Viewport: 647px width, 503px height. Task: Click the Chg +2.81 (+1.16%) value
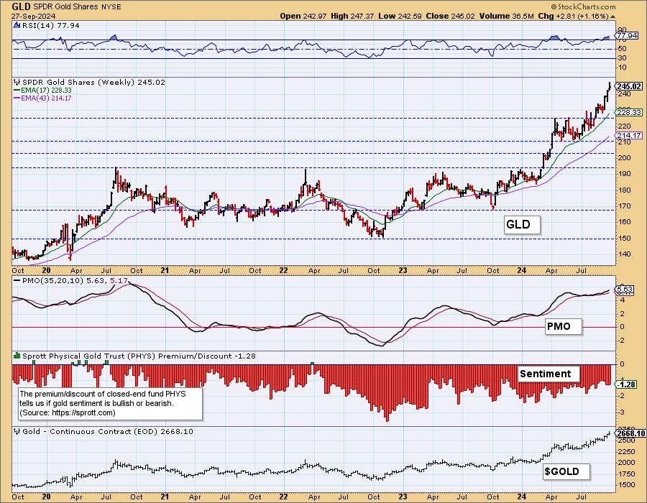click(x=573, y=16)
